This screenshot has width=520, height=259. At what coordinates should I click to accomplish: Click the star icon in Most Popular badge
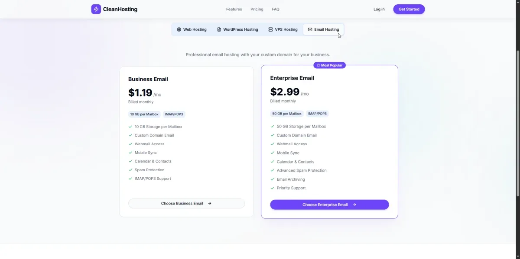pos(318,65)
